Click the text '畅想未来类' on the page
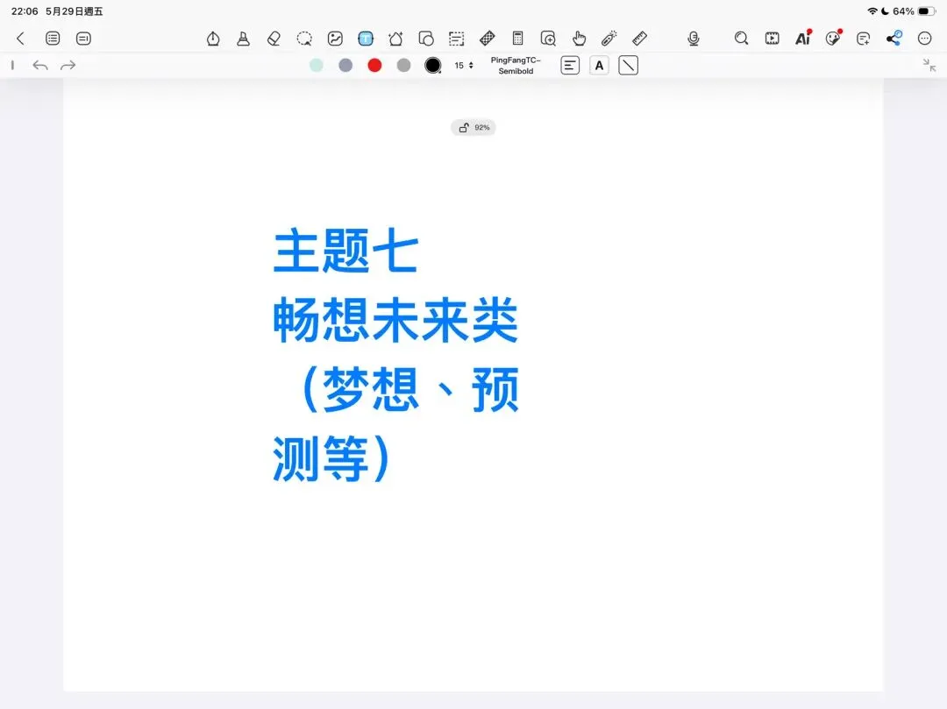Screen dimensions: 947x709 pyautogui.click(x=395, y=320)
